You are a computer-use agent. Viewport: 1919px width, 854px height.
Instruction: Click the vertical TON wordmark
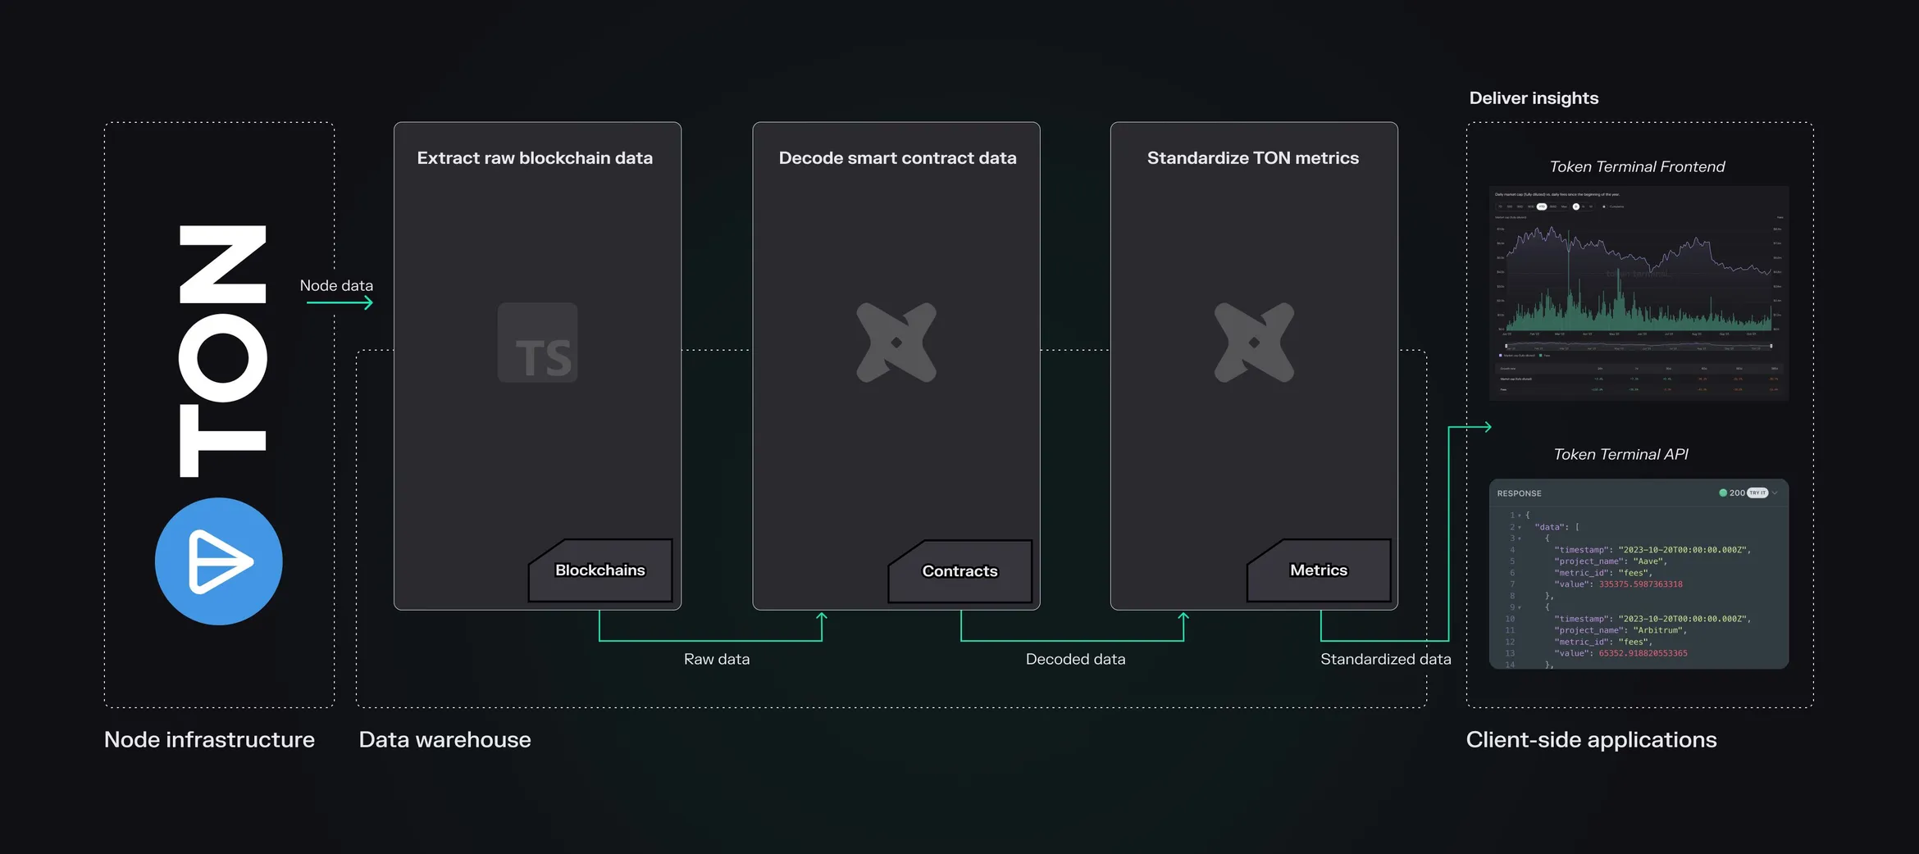[222, 351]
